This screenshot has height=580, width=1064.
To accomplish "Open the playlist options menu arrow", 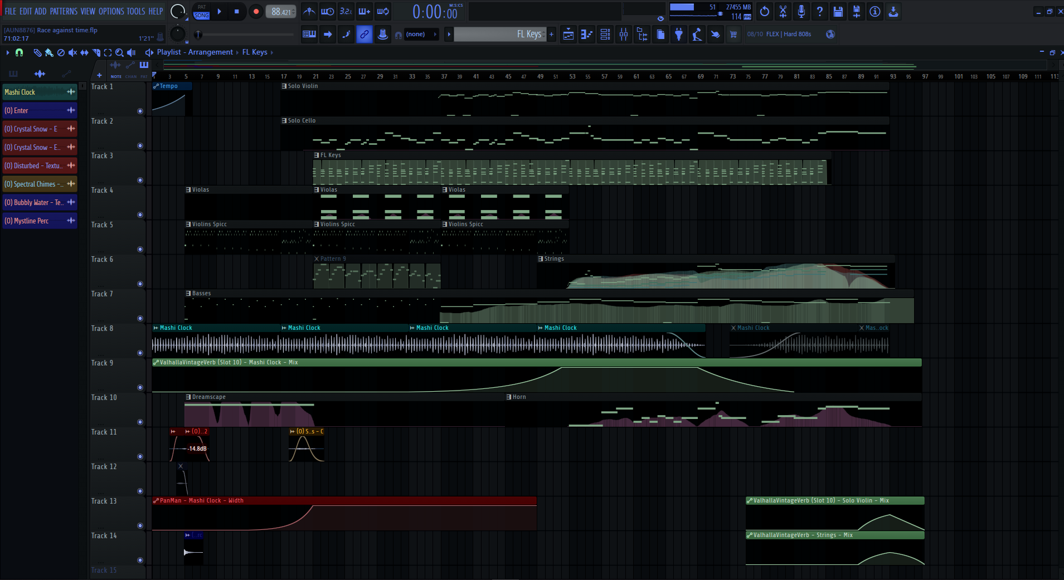I will pos(8,52).
